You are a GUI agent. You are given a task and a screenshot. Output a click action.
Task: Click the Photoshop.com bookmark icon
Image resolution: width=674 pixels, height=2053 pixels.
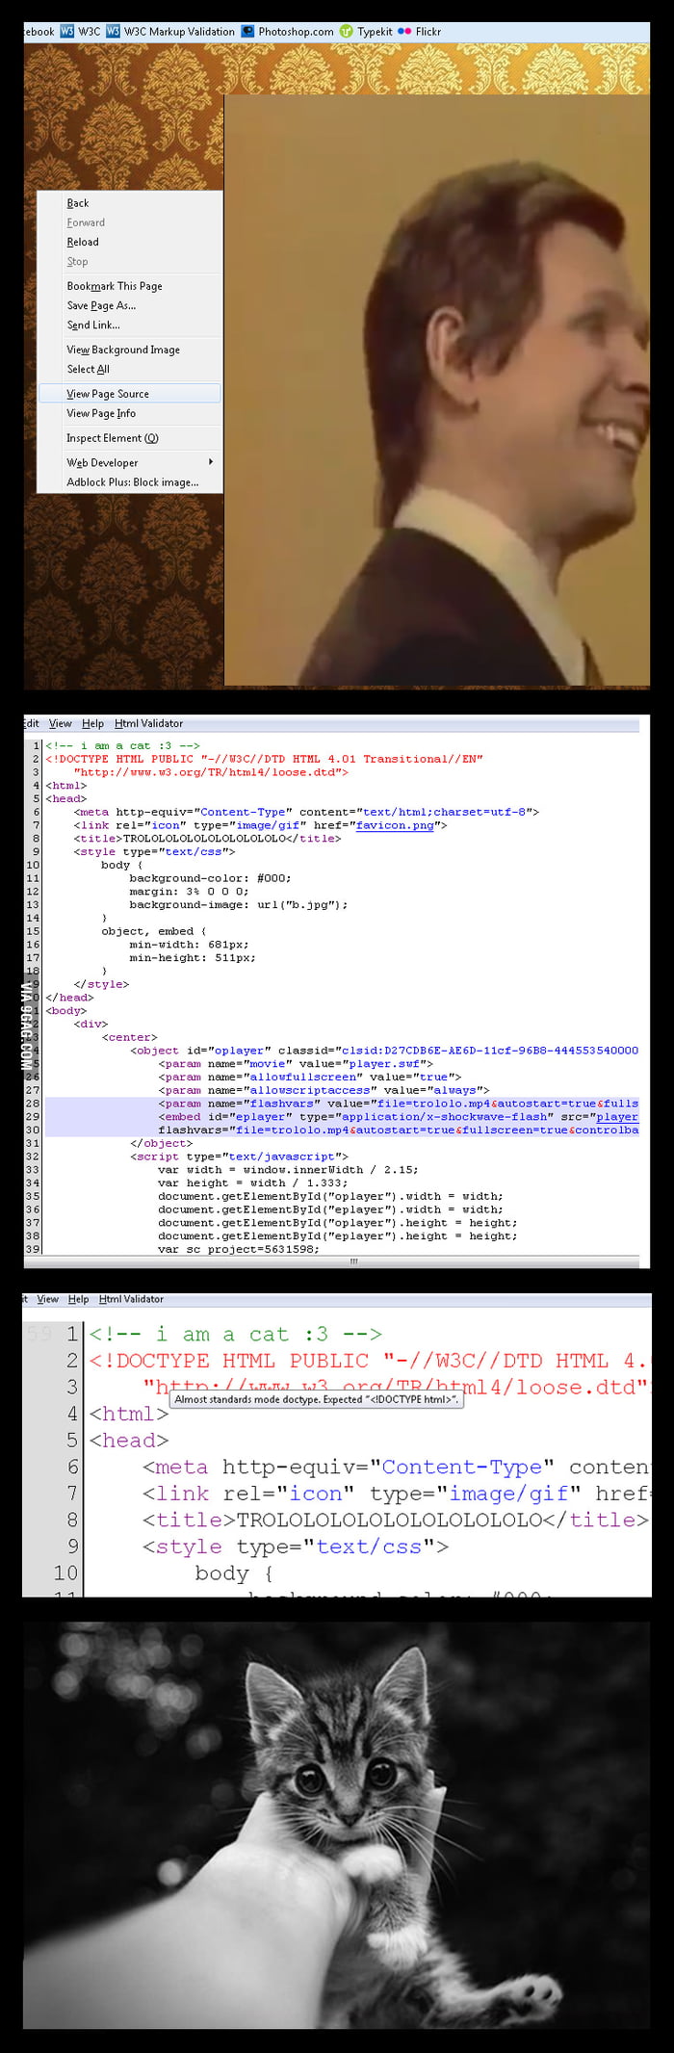tap(247, 32)
